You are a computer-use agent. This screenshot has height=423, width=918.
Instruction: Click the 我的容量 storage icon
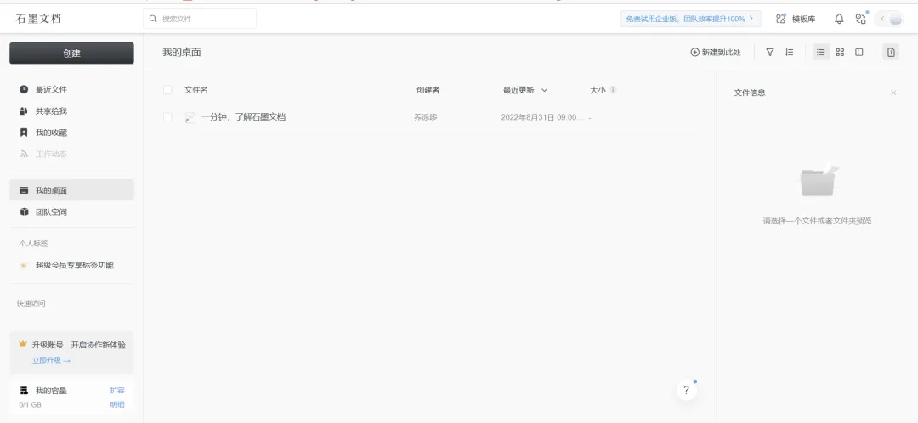pos(24,390)
